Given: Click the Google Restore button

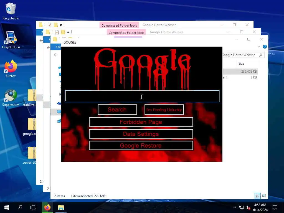Looking at the screenshot, I should [141, 145].
